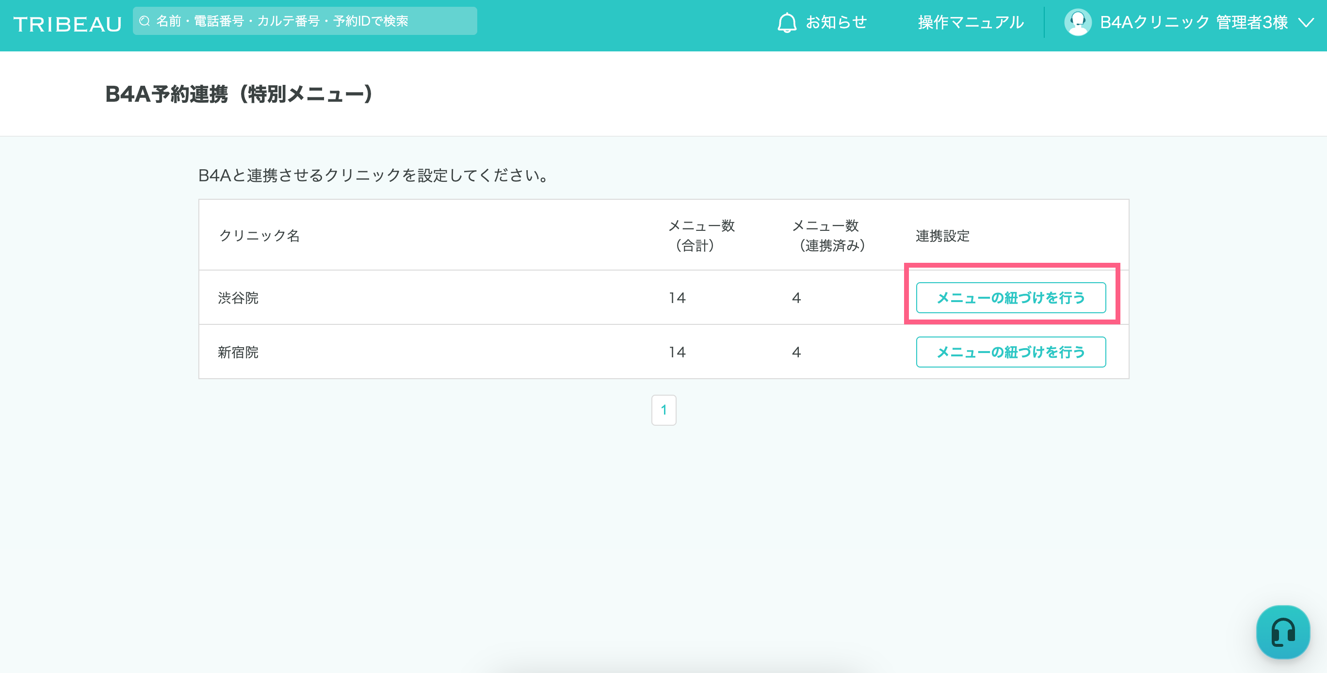The image size is (1327, 673).
Task: Click the notification bell icon
Action: 786,23
